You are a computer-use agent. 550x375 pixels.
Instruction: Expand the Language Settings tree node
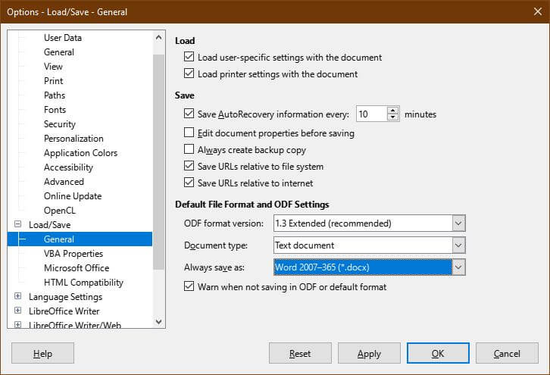point(17,297)
